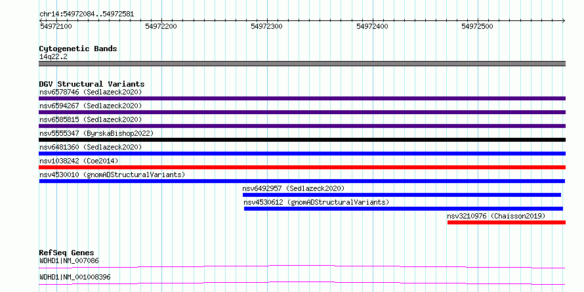Open variant label nsv6481360 (Sedlazeck2020)

pos(91,147)
